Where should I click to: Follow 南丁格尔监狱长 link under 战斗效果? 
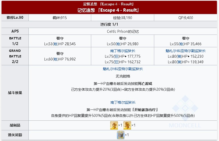pos(123,102)
